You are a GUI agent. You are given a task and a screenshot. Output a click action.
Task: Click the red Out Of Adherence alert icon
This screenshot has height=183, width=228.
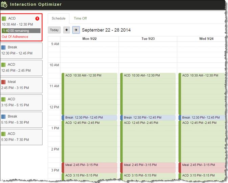coord(37,19)
